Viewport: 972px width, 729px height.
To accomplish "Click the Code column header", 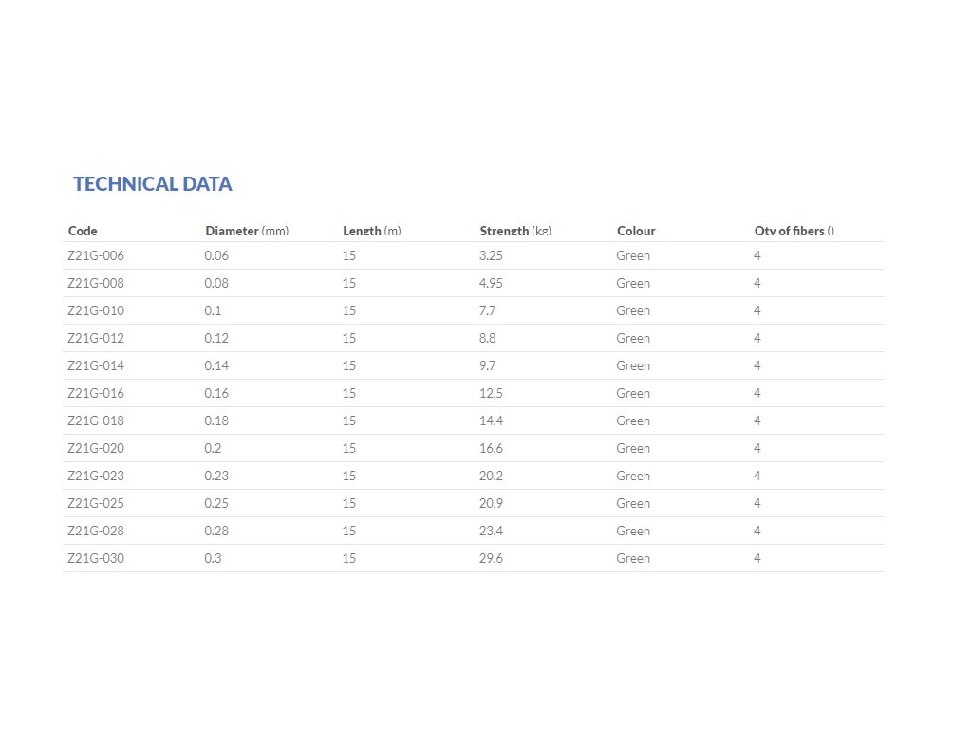I will click(x=83, y=231).
